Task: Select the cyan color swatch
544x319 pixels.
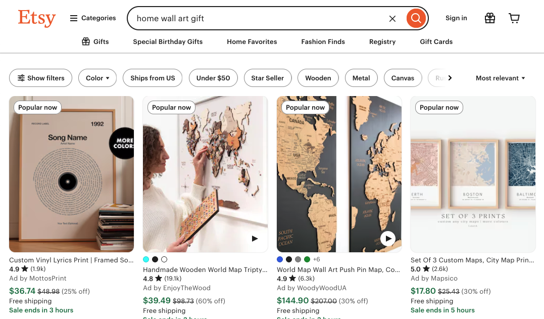Action: [146, 259]
